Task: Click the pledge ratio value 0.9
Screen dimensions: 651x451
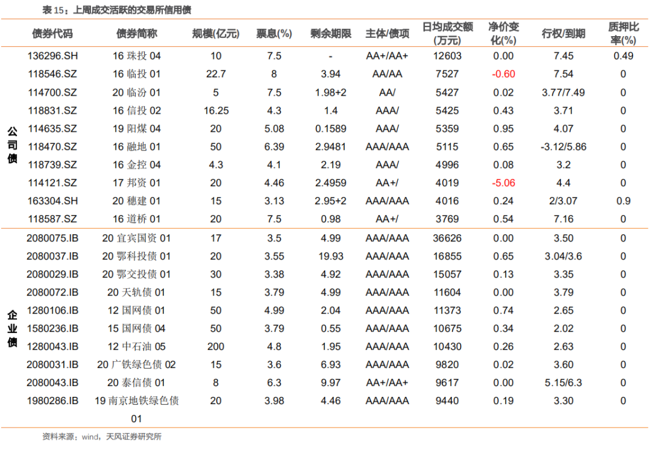Action: coord(623,201)
